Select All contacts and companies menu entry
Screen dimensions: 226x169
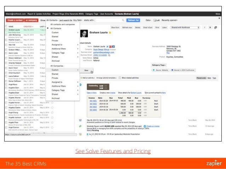(x=63, y=24)
